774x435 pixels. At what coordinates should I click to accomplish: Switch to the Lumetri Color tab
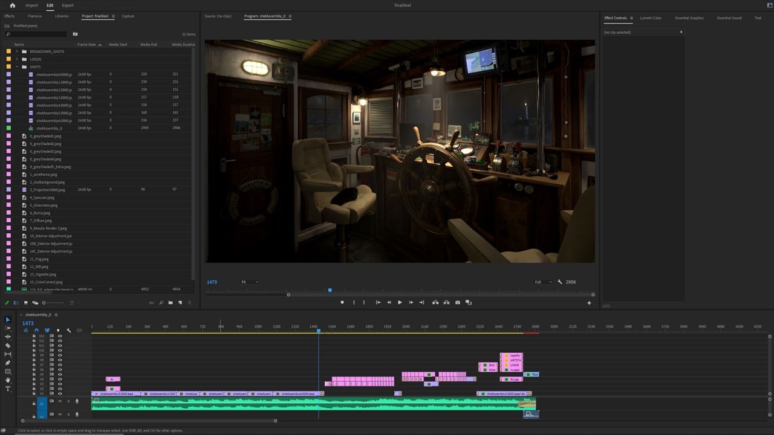click(651, 18)
